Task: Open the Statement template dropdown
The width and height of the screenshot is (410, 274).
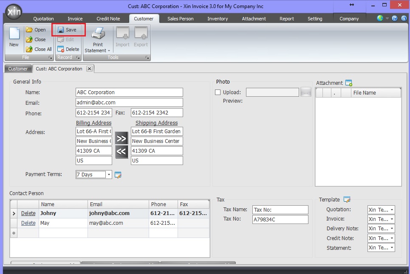Action: 392,248
